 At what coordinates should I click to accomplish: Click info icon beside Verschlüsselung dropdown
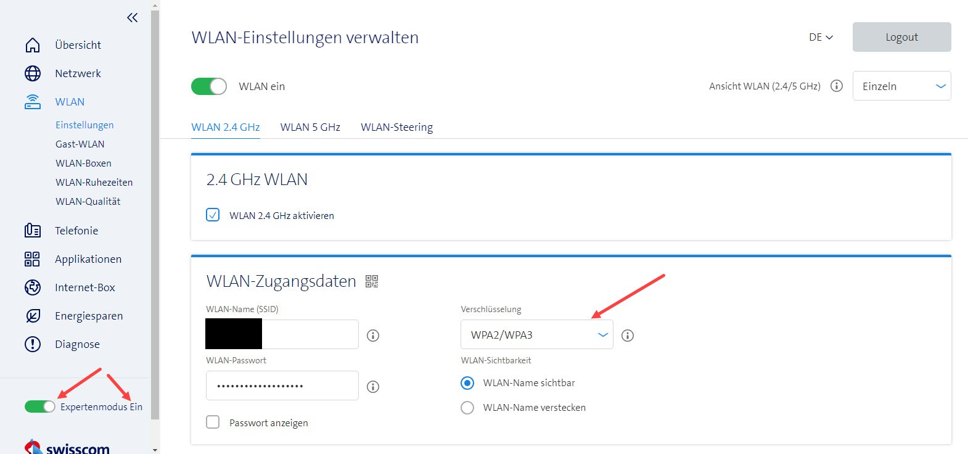(628, 336)
